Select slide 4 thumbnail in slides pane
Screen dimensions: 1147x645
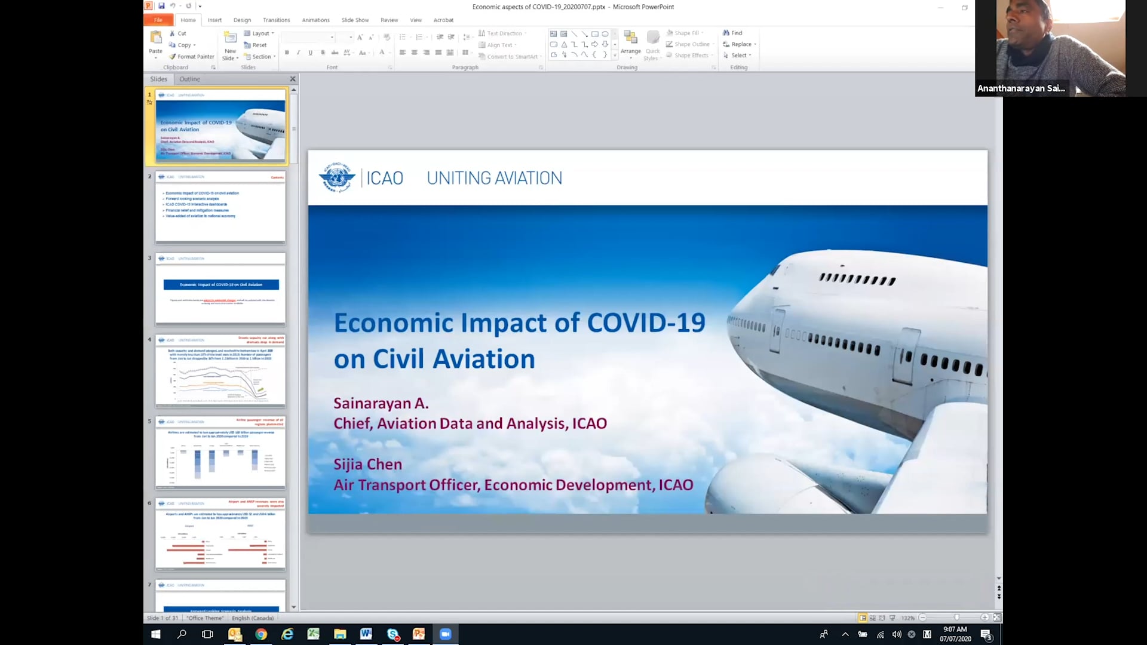[220, 371]
